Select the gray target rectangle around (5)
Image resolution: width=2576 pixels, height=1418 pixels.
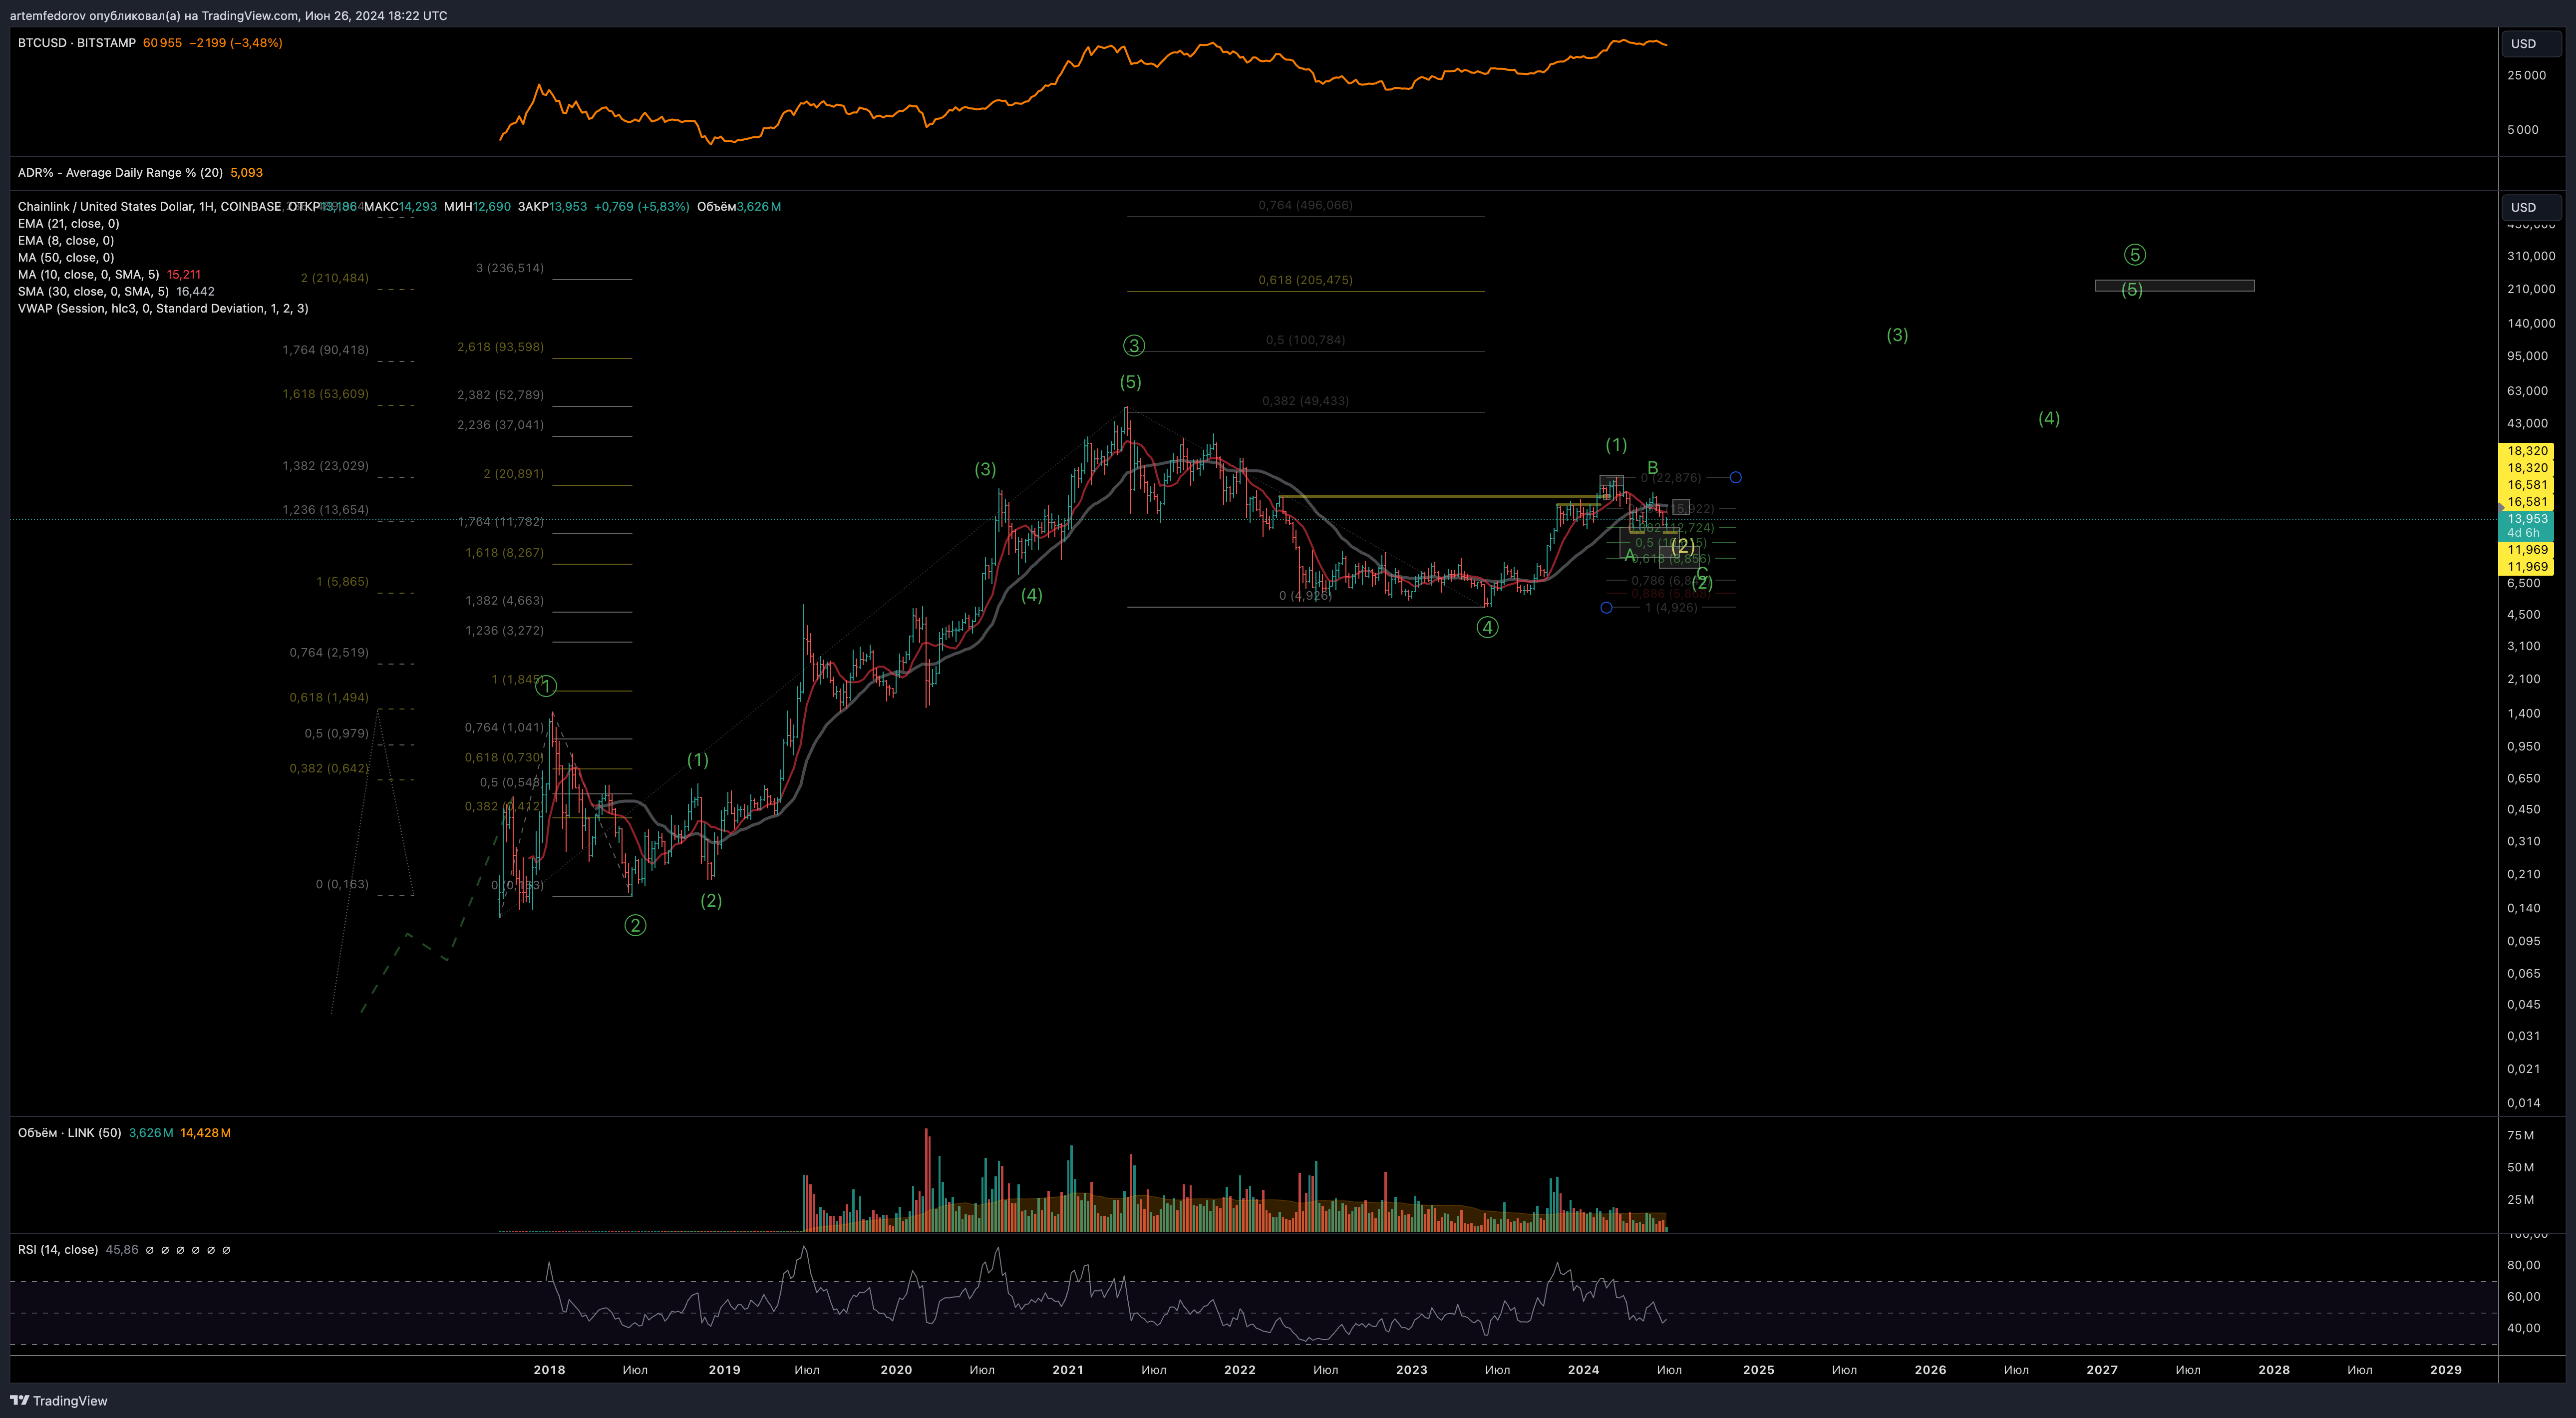pos(2174,285)
